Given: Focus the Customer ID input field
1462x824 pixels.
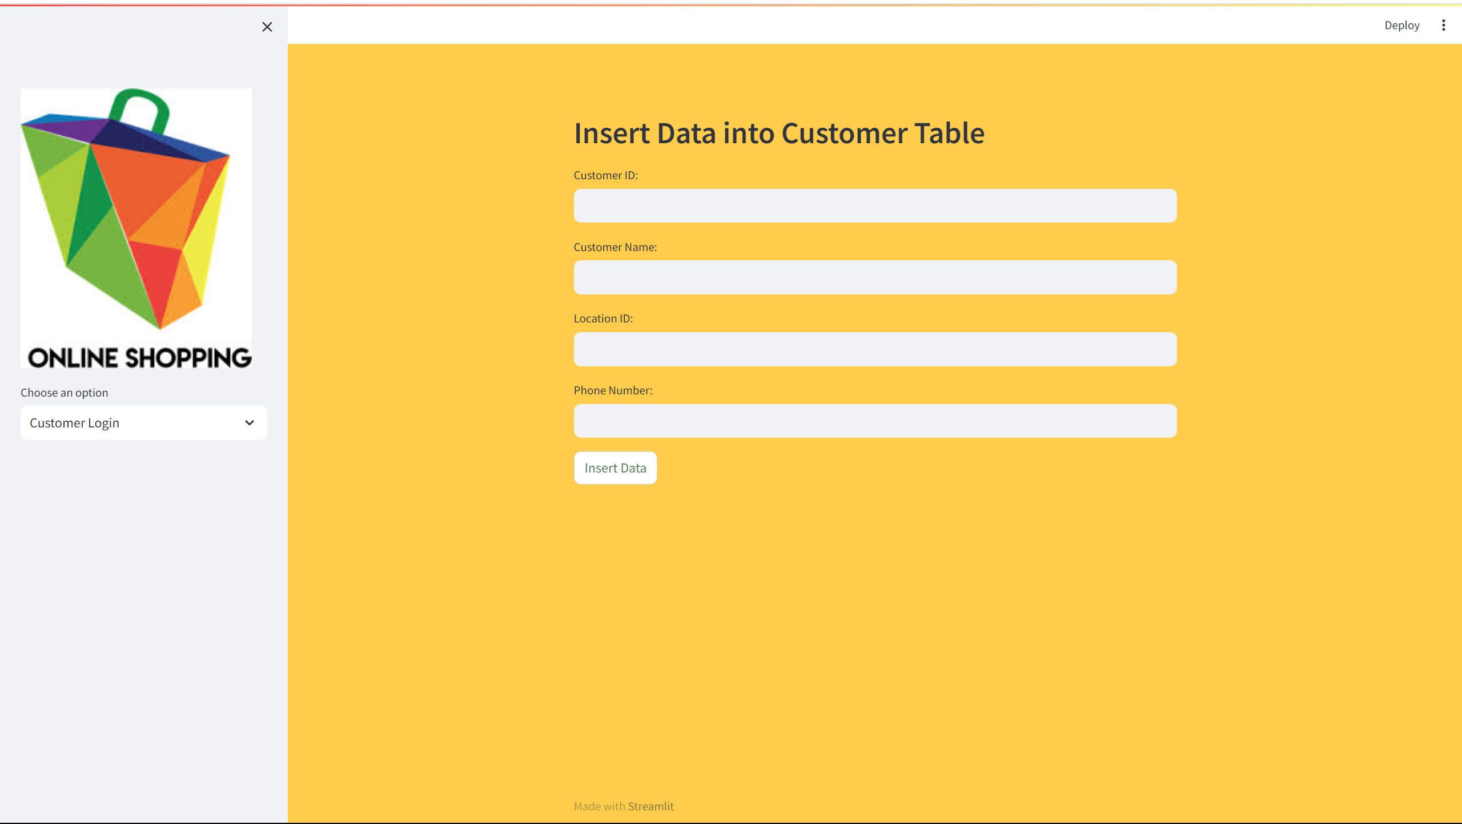Looking at the screenshot, I should 875,206.
